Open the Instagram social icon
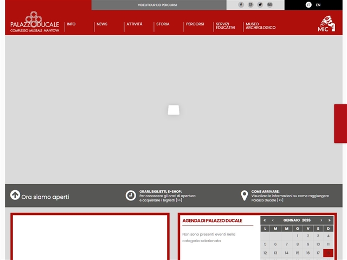 point(250,5)
